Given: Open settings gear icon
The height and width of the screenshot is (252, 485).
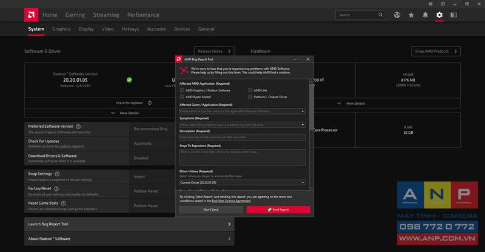Looking at the screenshot, I should pos(440,15).
